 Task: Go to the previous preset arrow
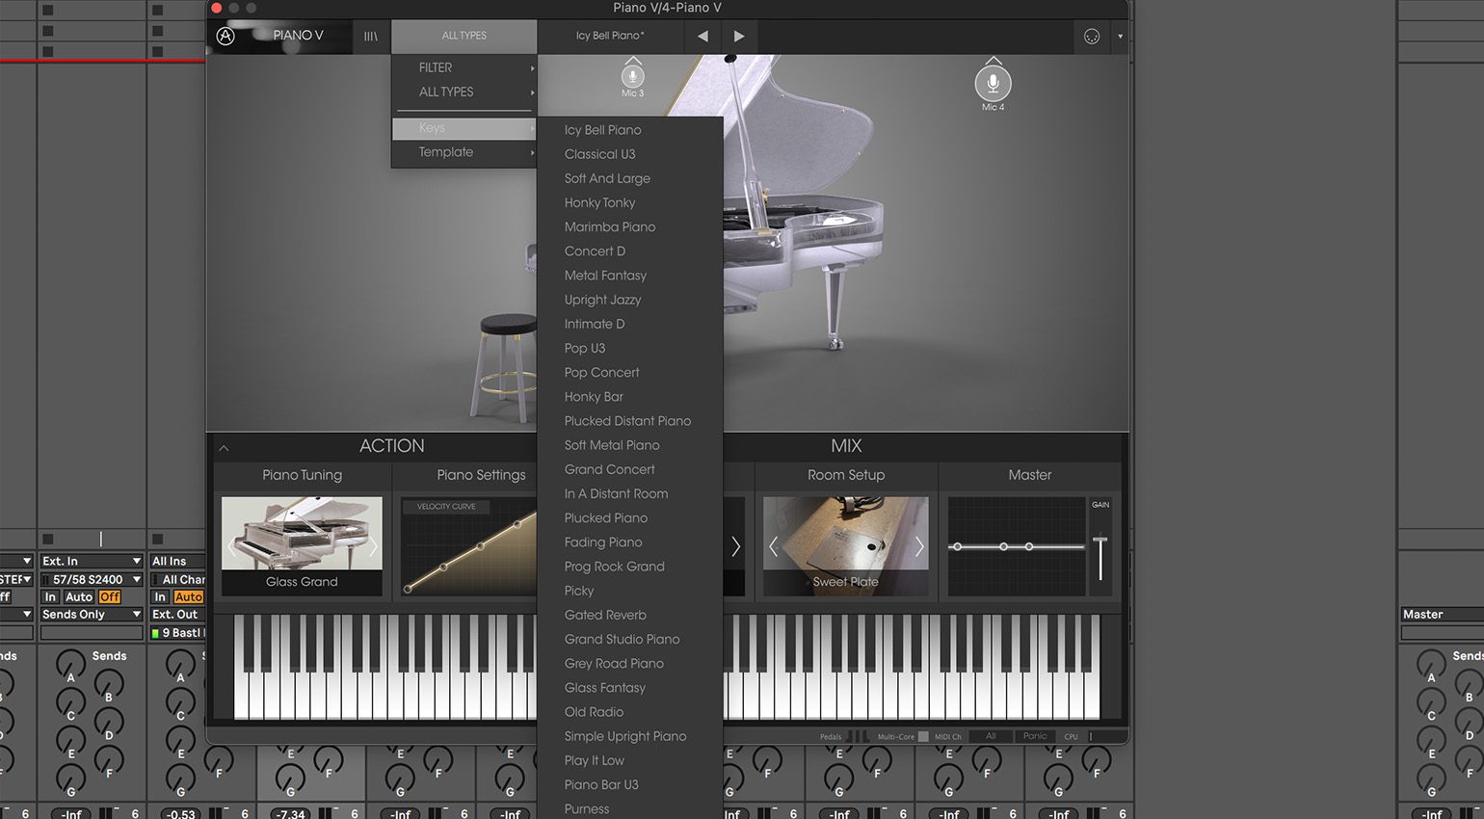[x=702, y=36]
